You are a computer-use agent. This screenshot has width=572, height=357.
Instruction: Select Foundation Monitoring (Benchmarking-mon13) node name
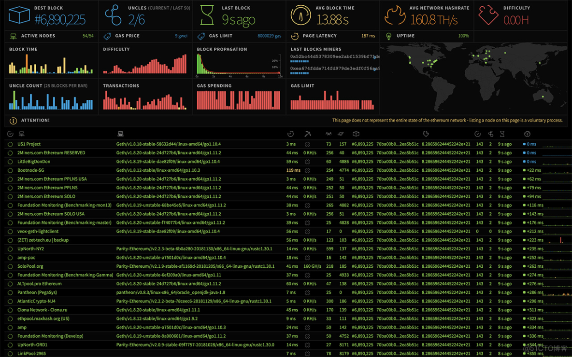pos(65,206)
